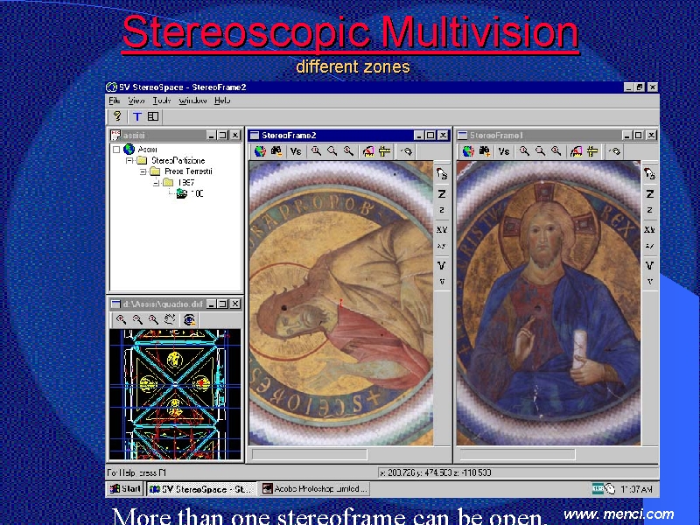
Task: Click the 'For Help, press F1' status text
Action: (136, 472)
